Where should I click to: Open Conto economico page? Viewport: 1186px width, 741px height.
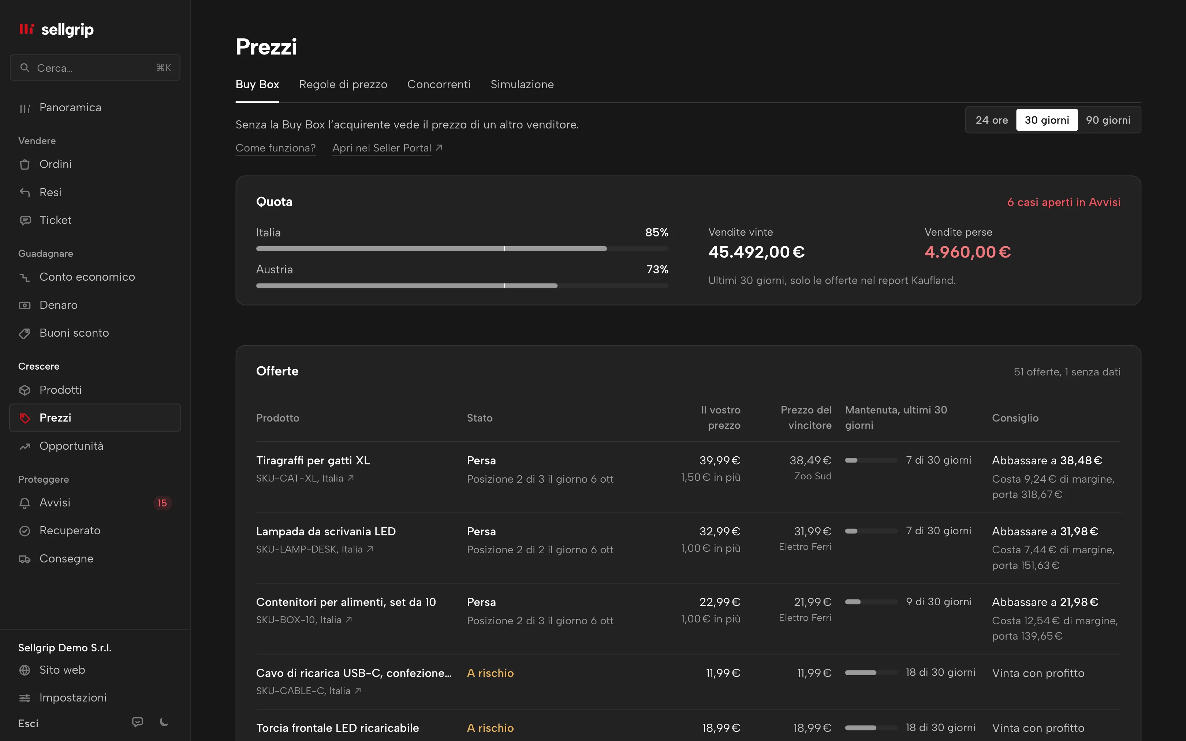tap(95, 277)
